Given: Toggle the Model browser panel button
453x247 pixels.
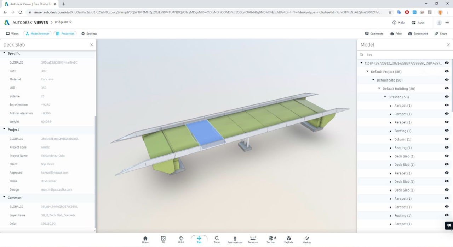Looking at the screenshot, I should 37,34.
